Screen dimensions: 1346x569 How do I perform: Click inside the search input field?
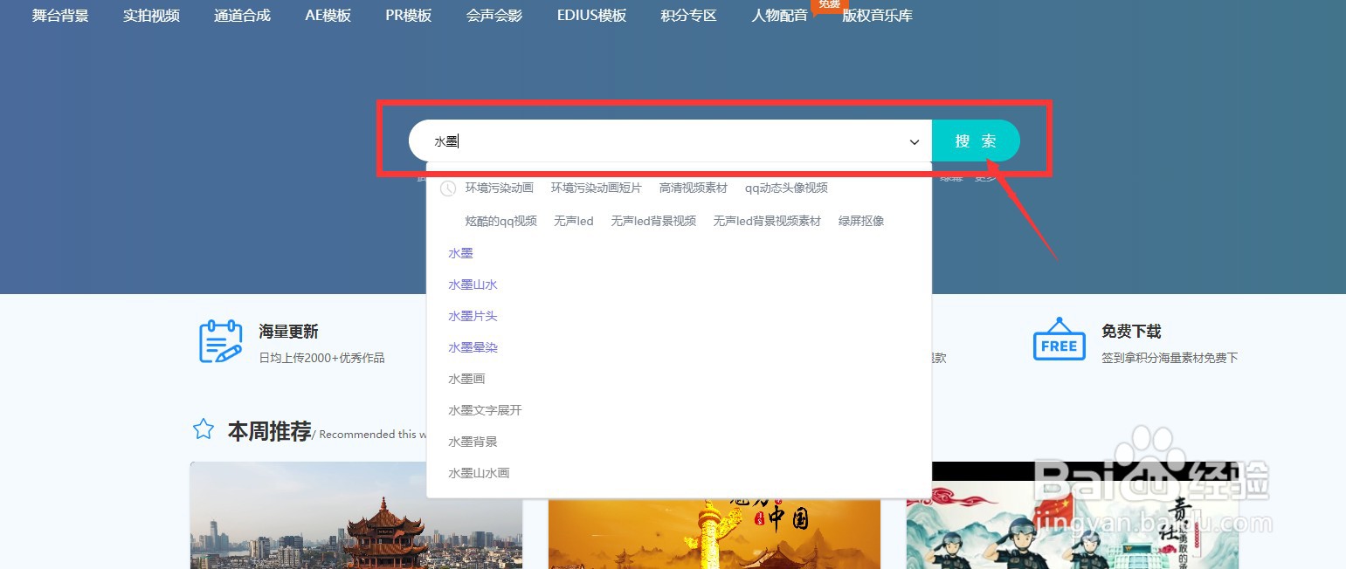(x=611, y=141)
